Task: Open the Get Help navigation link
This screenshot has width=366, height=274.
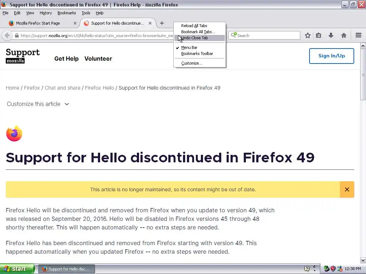Action: [66, 59]
